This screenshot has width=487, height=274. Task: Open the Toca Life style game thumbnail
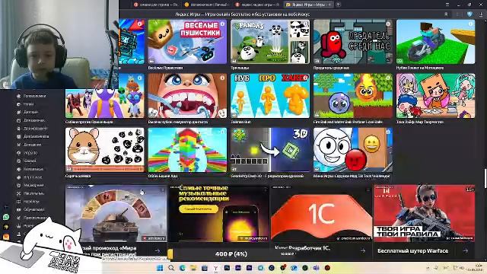pyautogui.click(x=435, y=96)
